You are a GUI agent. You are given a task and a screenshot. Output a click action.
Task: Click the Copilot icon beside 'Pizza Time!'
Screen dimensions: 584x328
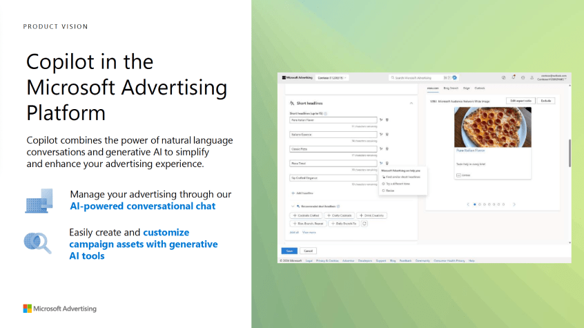(381, 163)
